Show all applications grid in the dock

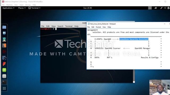[x=4, y=88]
